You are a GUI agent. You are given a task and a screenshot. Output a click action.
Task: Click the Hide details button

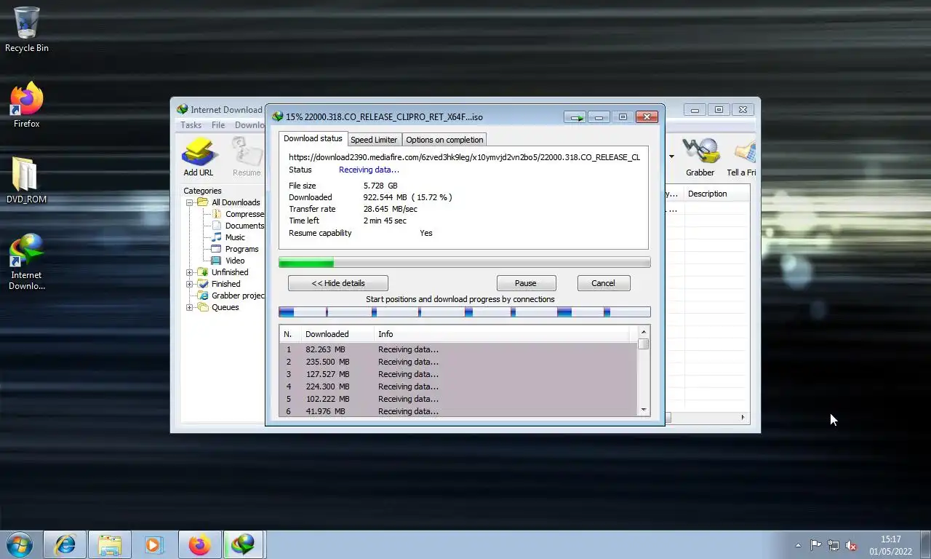coord(338,283)
